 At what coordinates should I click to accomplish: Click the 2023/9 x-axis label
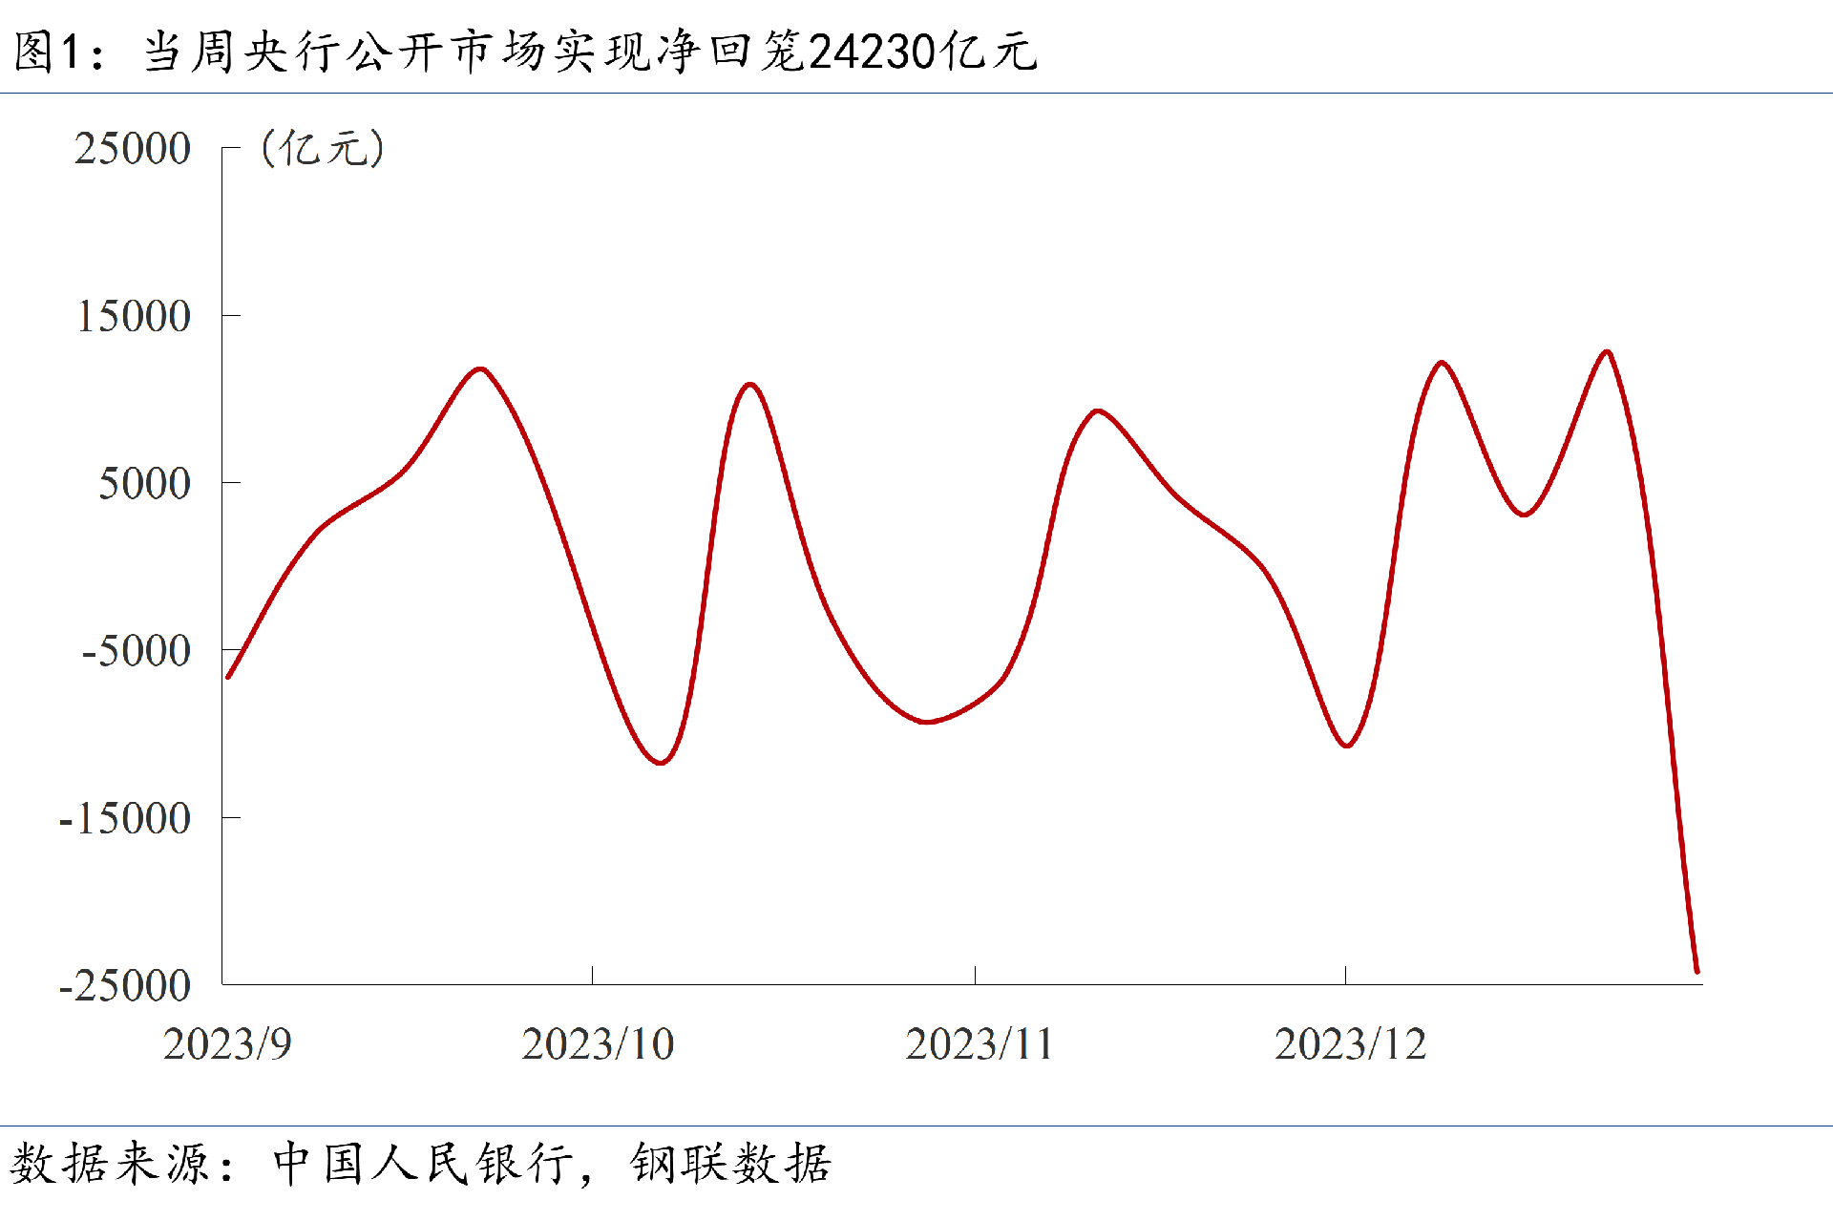(227, 1044)
